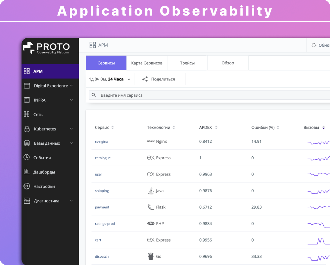The width and height of the screenshot is (330, 265).
Task: Open Настройки via the gear icon
Action: [26, 186]
